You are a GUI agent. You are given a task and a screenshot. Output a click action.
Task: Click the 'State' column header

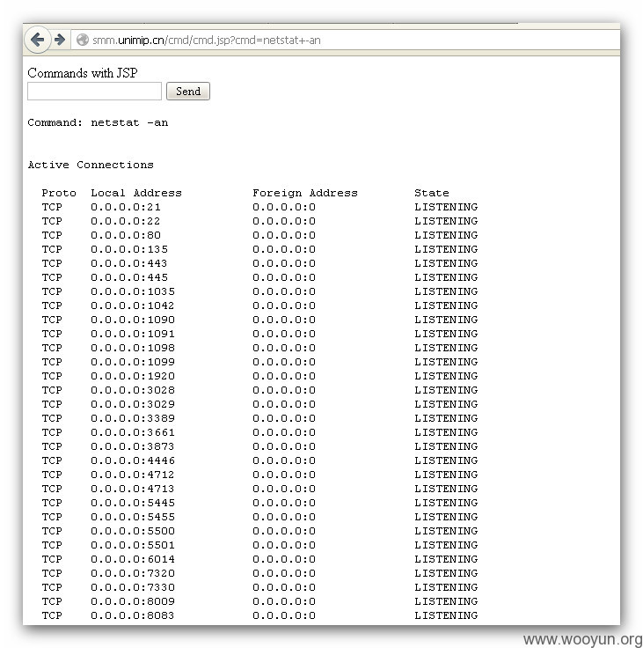click(x=432, y=193)
